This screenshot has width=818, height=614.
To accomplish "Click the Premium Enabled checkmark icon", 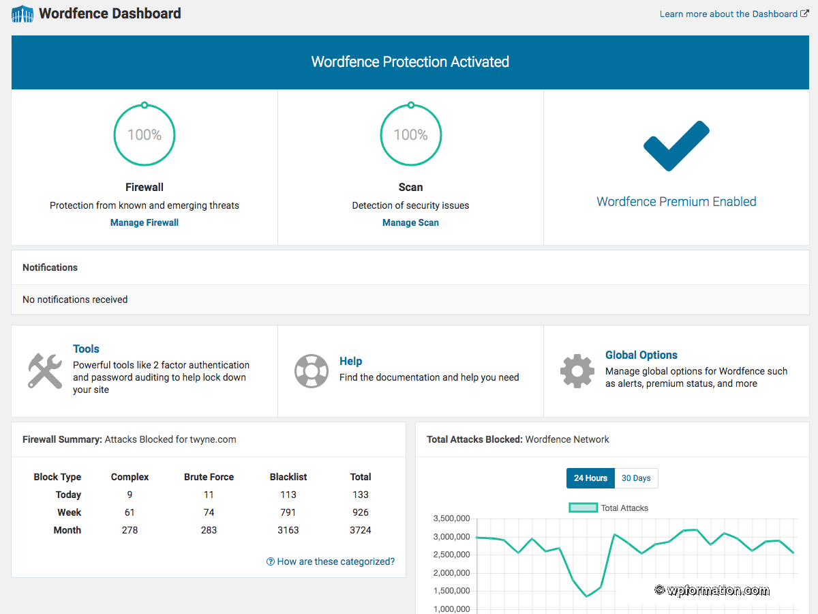I will pyautogui.click(x=676, y=146).
